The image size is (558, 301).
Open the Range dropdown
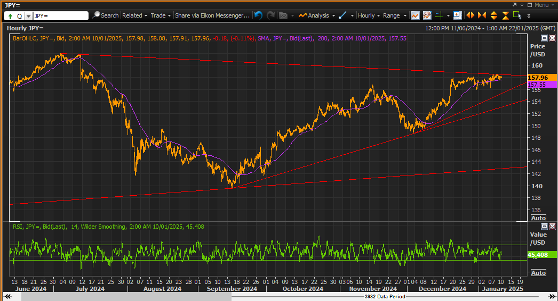pyautogui.click(x=394, y=15)
